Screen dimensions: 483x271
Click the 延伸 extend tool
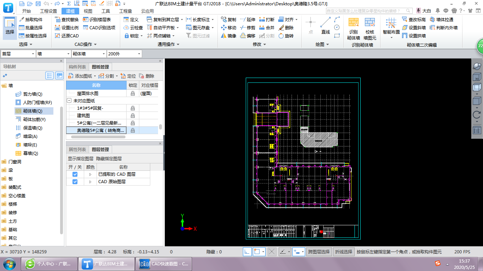pyautogui.click(x=248, y=19)
